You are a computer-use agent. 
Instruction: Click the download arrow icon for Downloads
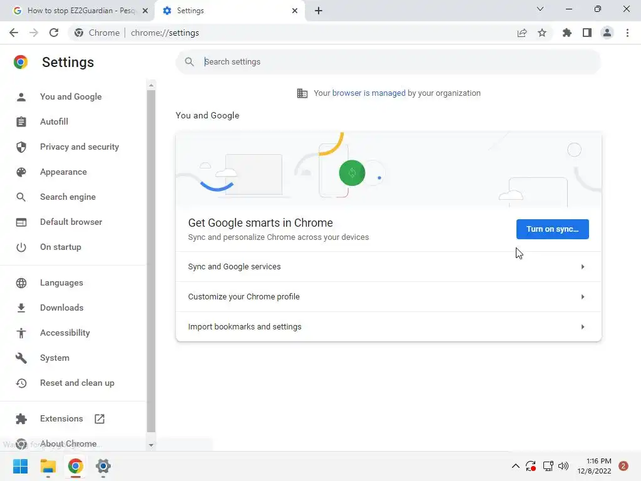(21, 308)
